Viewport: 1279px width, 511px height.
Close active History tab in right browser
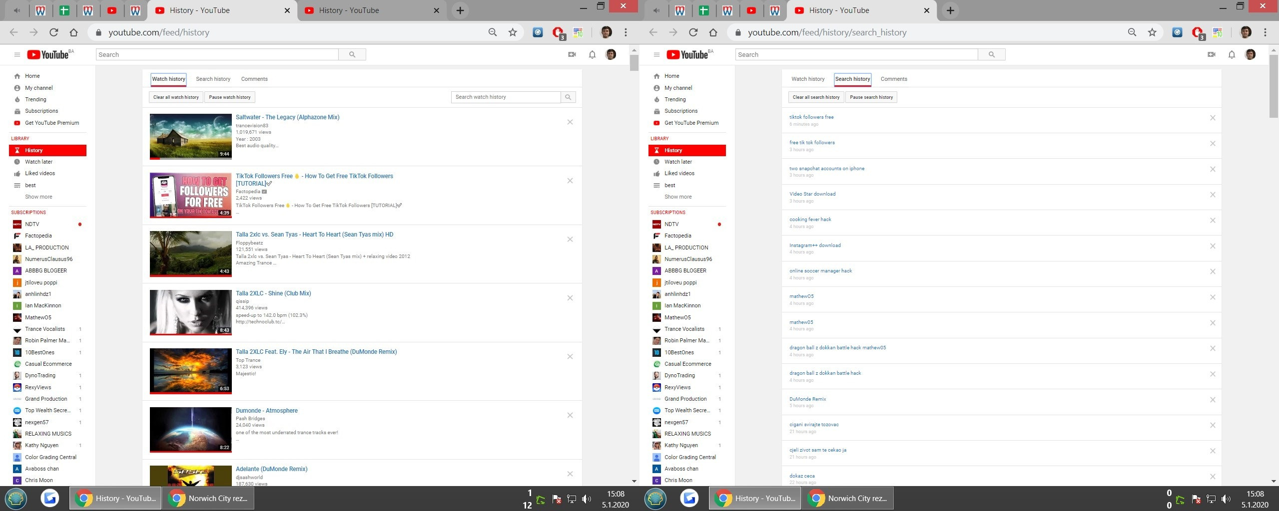pyautogui.click(x=927, y=10)
